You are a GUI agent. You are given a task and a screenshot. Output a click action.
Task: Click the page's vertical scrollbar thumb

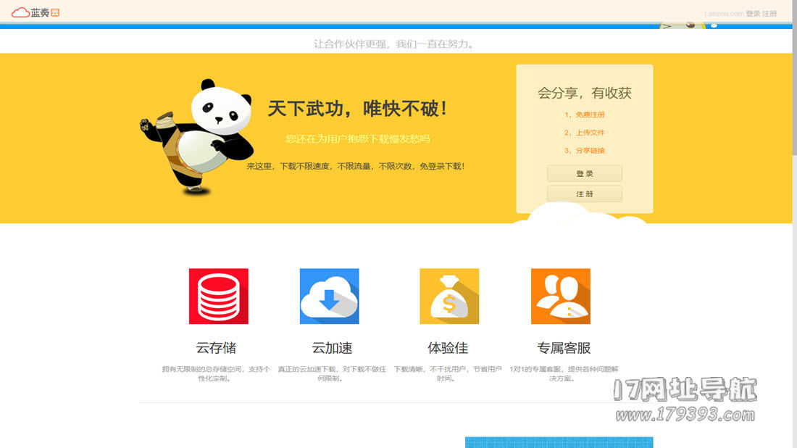click(x=794, y=80)
